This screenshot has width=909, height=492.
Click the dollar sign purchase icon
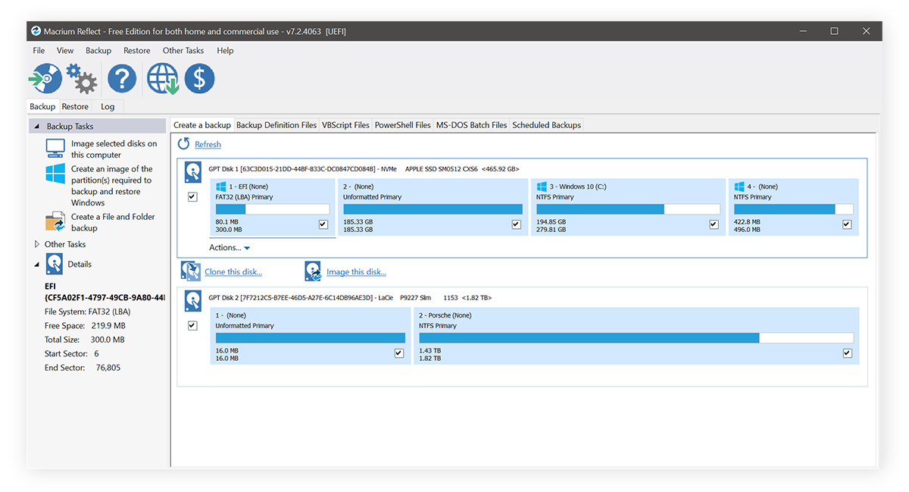pyautogui.click(x=199, y=79)
